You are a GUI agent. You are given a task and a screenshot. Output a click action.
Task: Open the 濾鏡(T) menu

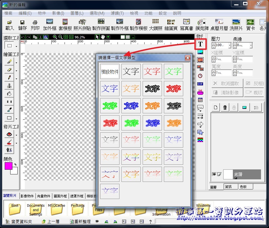coord(117,13)
